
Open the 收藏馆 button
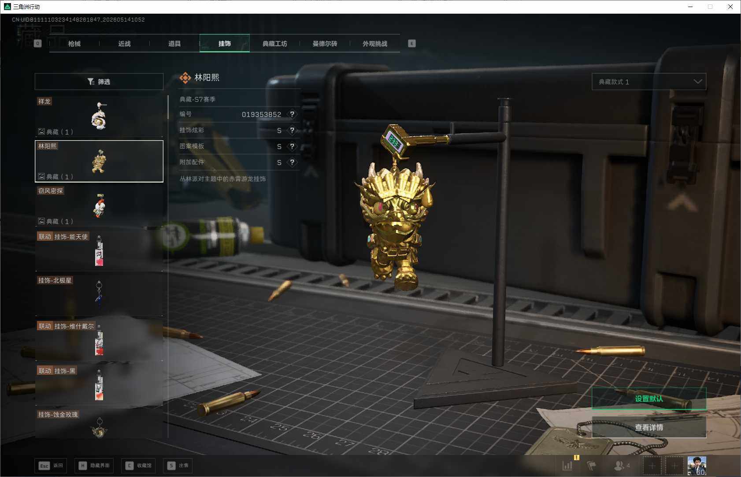click(x=138, y=466)
